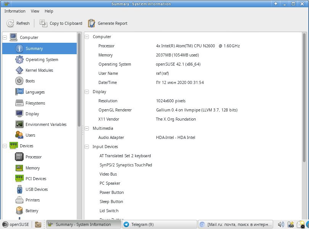Click the volume speaker tray icon
309x229 pixels.
pos(281,224)
